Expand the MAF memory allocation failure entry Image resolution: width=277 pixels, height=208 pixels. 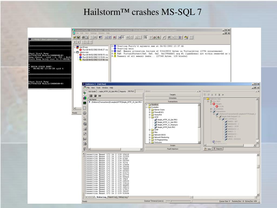[112, 51]
